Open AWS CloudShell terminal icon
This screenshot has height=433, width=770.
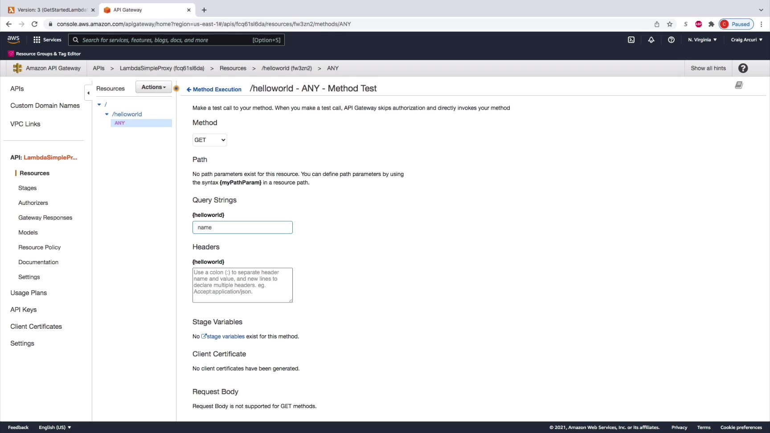(x=631, y=40)
